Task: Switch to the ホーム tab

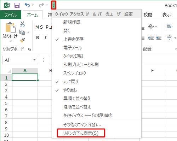Action: tap(33, 15)
